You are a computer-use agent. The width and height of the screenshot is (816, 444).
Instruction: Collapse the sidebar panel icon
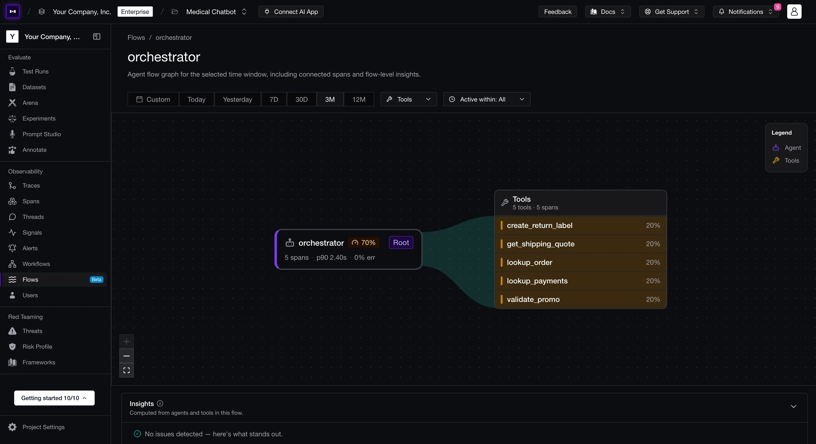[x=97, y=37]
